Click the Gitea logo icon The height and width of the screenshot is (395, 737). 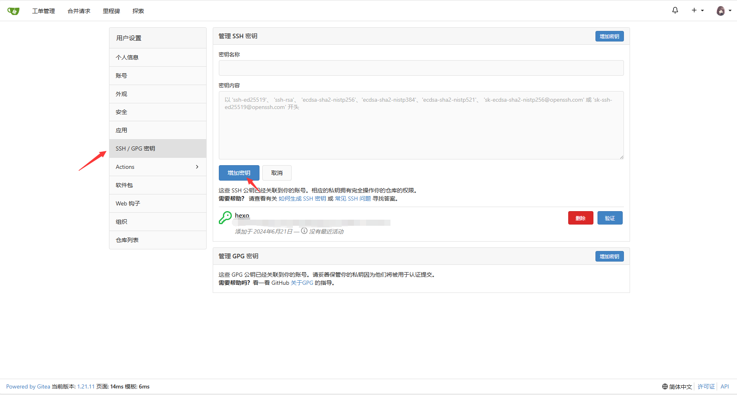(13, 11)
